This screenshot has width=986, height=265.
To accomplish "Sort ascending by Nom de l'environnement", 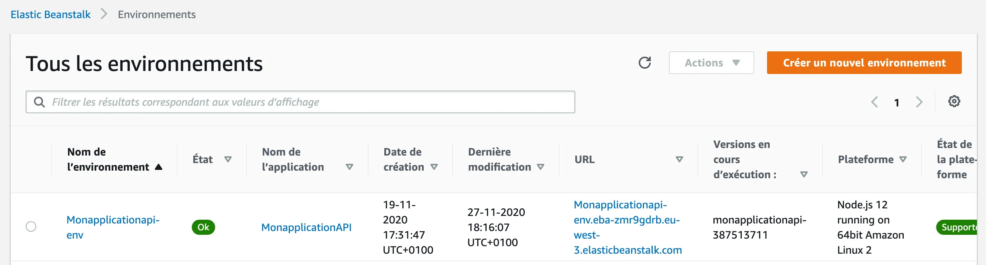I will [159, 167].
